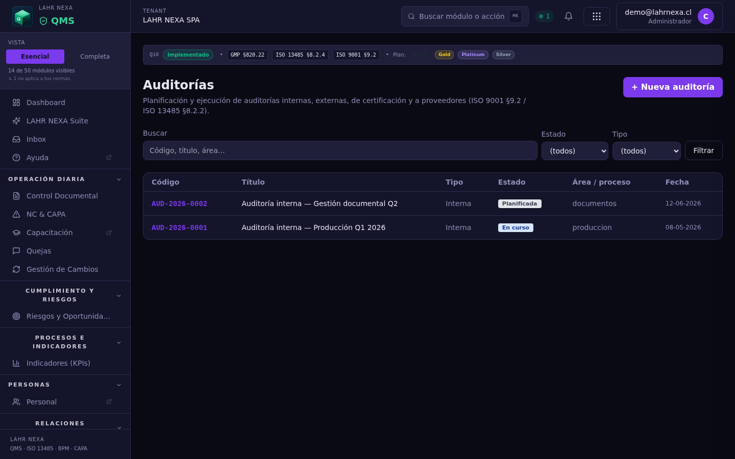Click the Platinum plan badge
The width and height of the screenshot is (735, 459).
click(x=473, y=55)
